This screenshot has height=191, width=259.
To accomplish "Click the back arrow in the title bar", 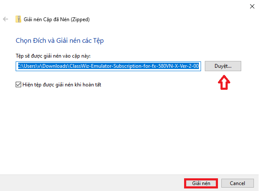I will tap(6, 19).
